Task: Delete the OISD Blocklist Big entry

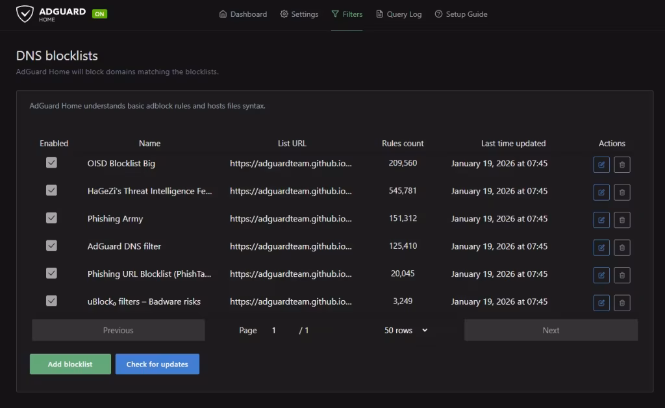Action: (x=621, y=164)
